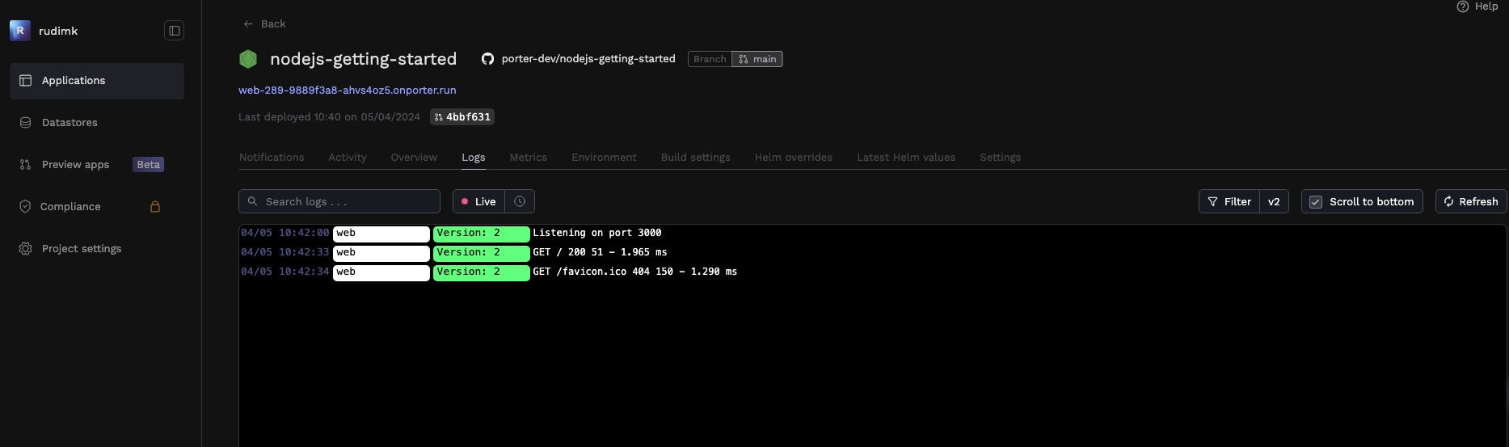Open Datastores in the sidebar
Image resolution: width=1509 pixels, height=447 pixels.
click(97, 123)
